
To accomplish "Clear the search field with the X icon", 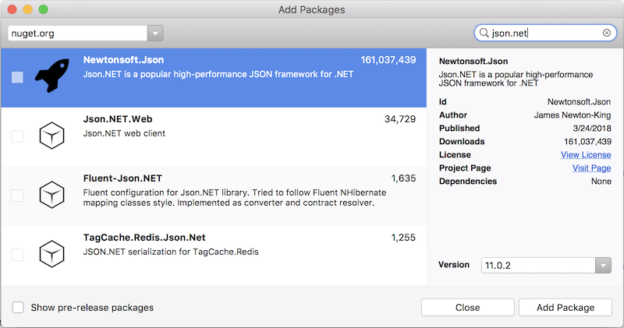I will [607, 33].
